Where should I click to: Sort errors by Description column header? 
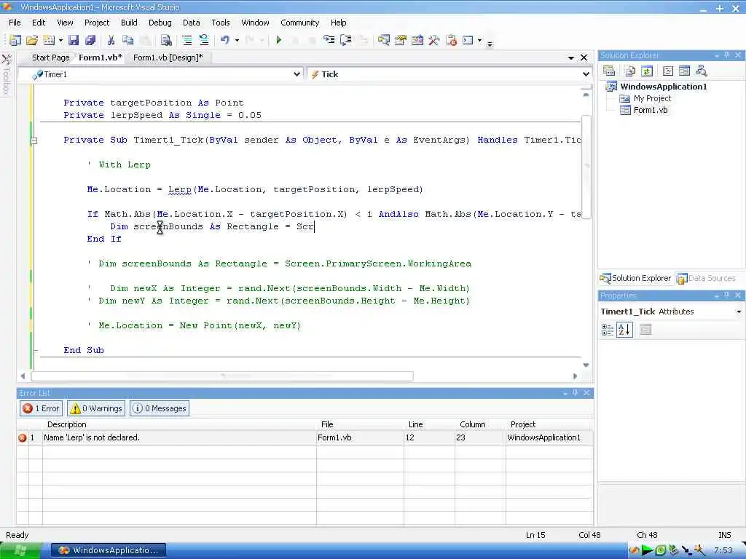tap(179, 424)
